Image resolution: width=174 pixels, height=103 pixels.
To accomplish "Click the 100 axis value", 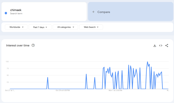I will click(x=7, y=62).
